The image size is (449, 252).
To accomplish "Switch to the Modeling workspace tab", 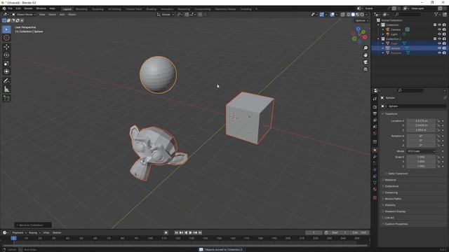I will click(81, 9).
